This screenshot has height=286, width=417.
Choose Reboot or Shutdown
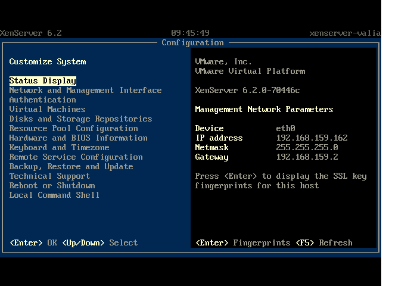(x=52, y=186)
